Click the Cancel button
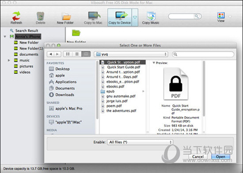 [198, 157]
